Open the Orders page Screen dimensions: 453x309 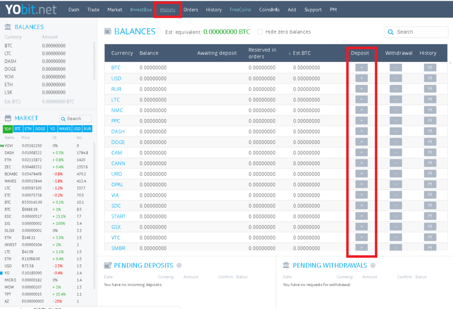[191, 10]
